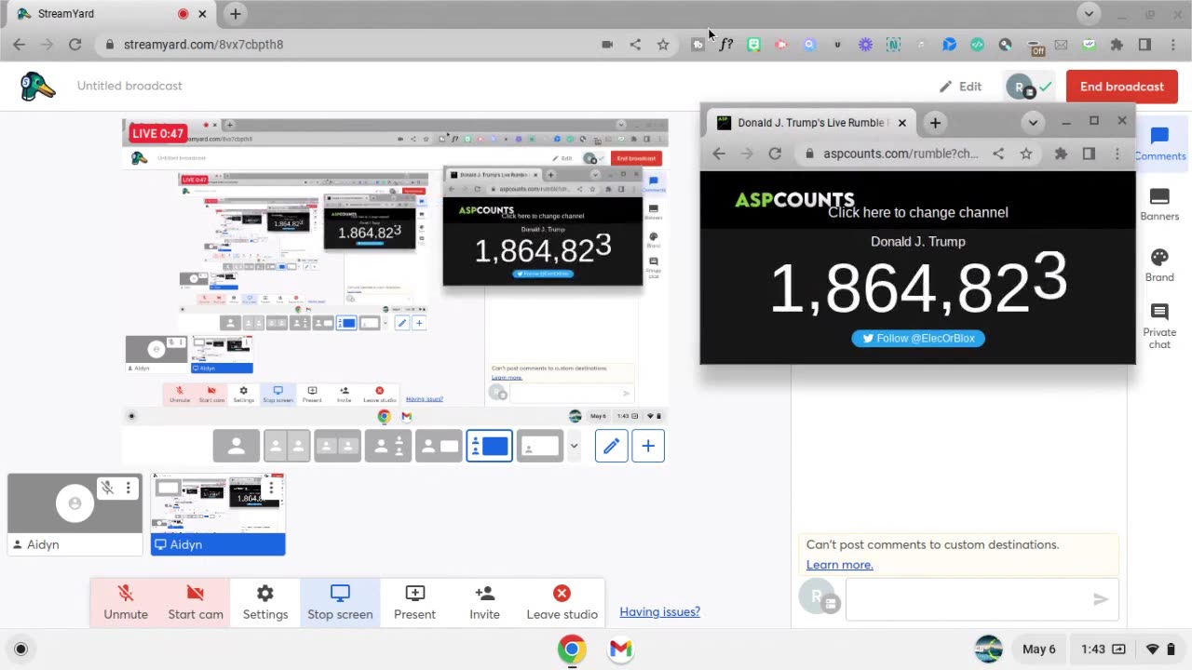Screen dimensions: 1192x670
Task: Open the ChromeOS launcher button
Action: click(21, 650)
